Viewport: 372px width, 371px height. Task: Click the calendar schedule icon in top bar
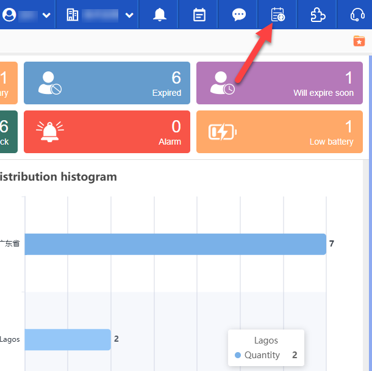(277, 15)
